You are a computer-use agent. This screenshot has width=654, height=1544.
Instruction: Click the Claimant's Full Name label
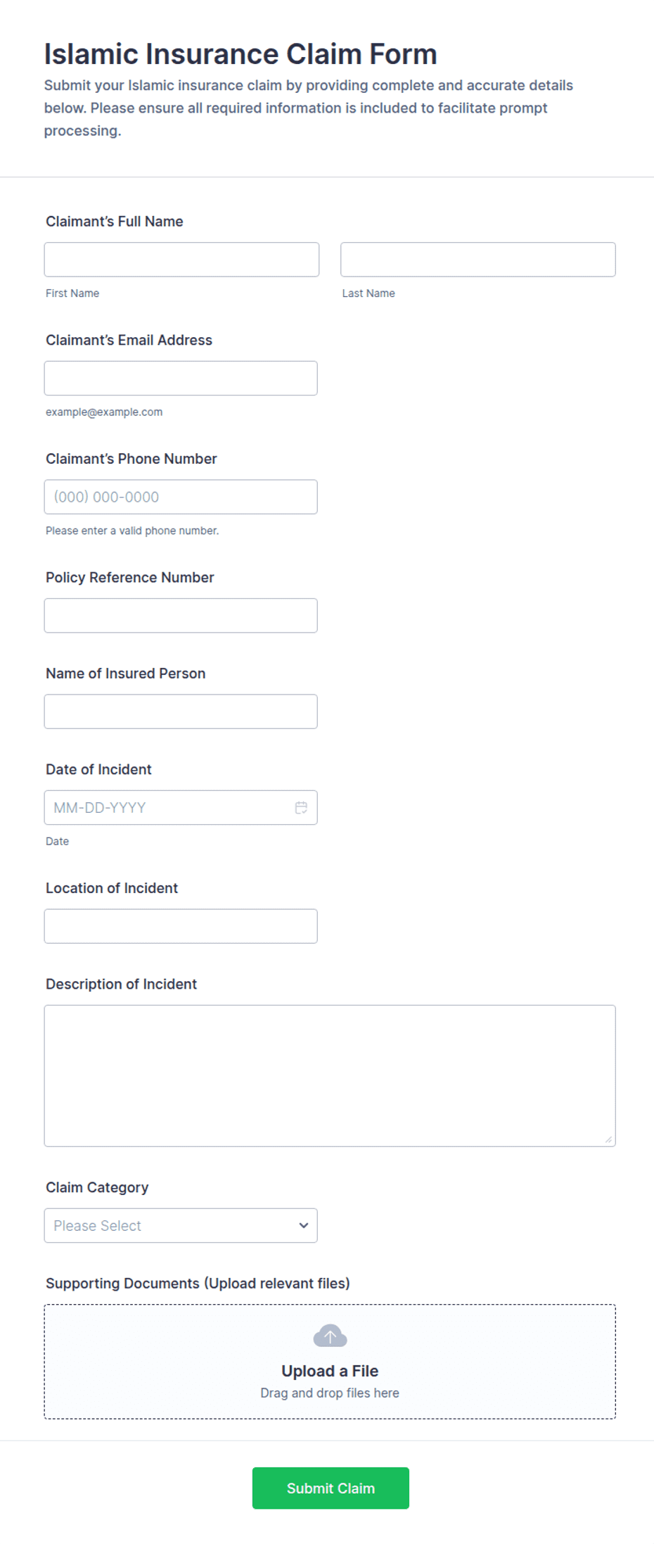coord(115,222)
